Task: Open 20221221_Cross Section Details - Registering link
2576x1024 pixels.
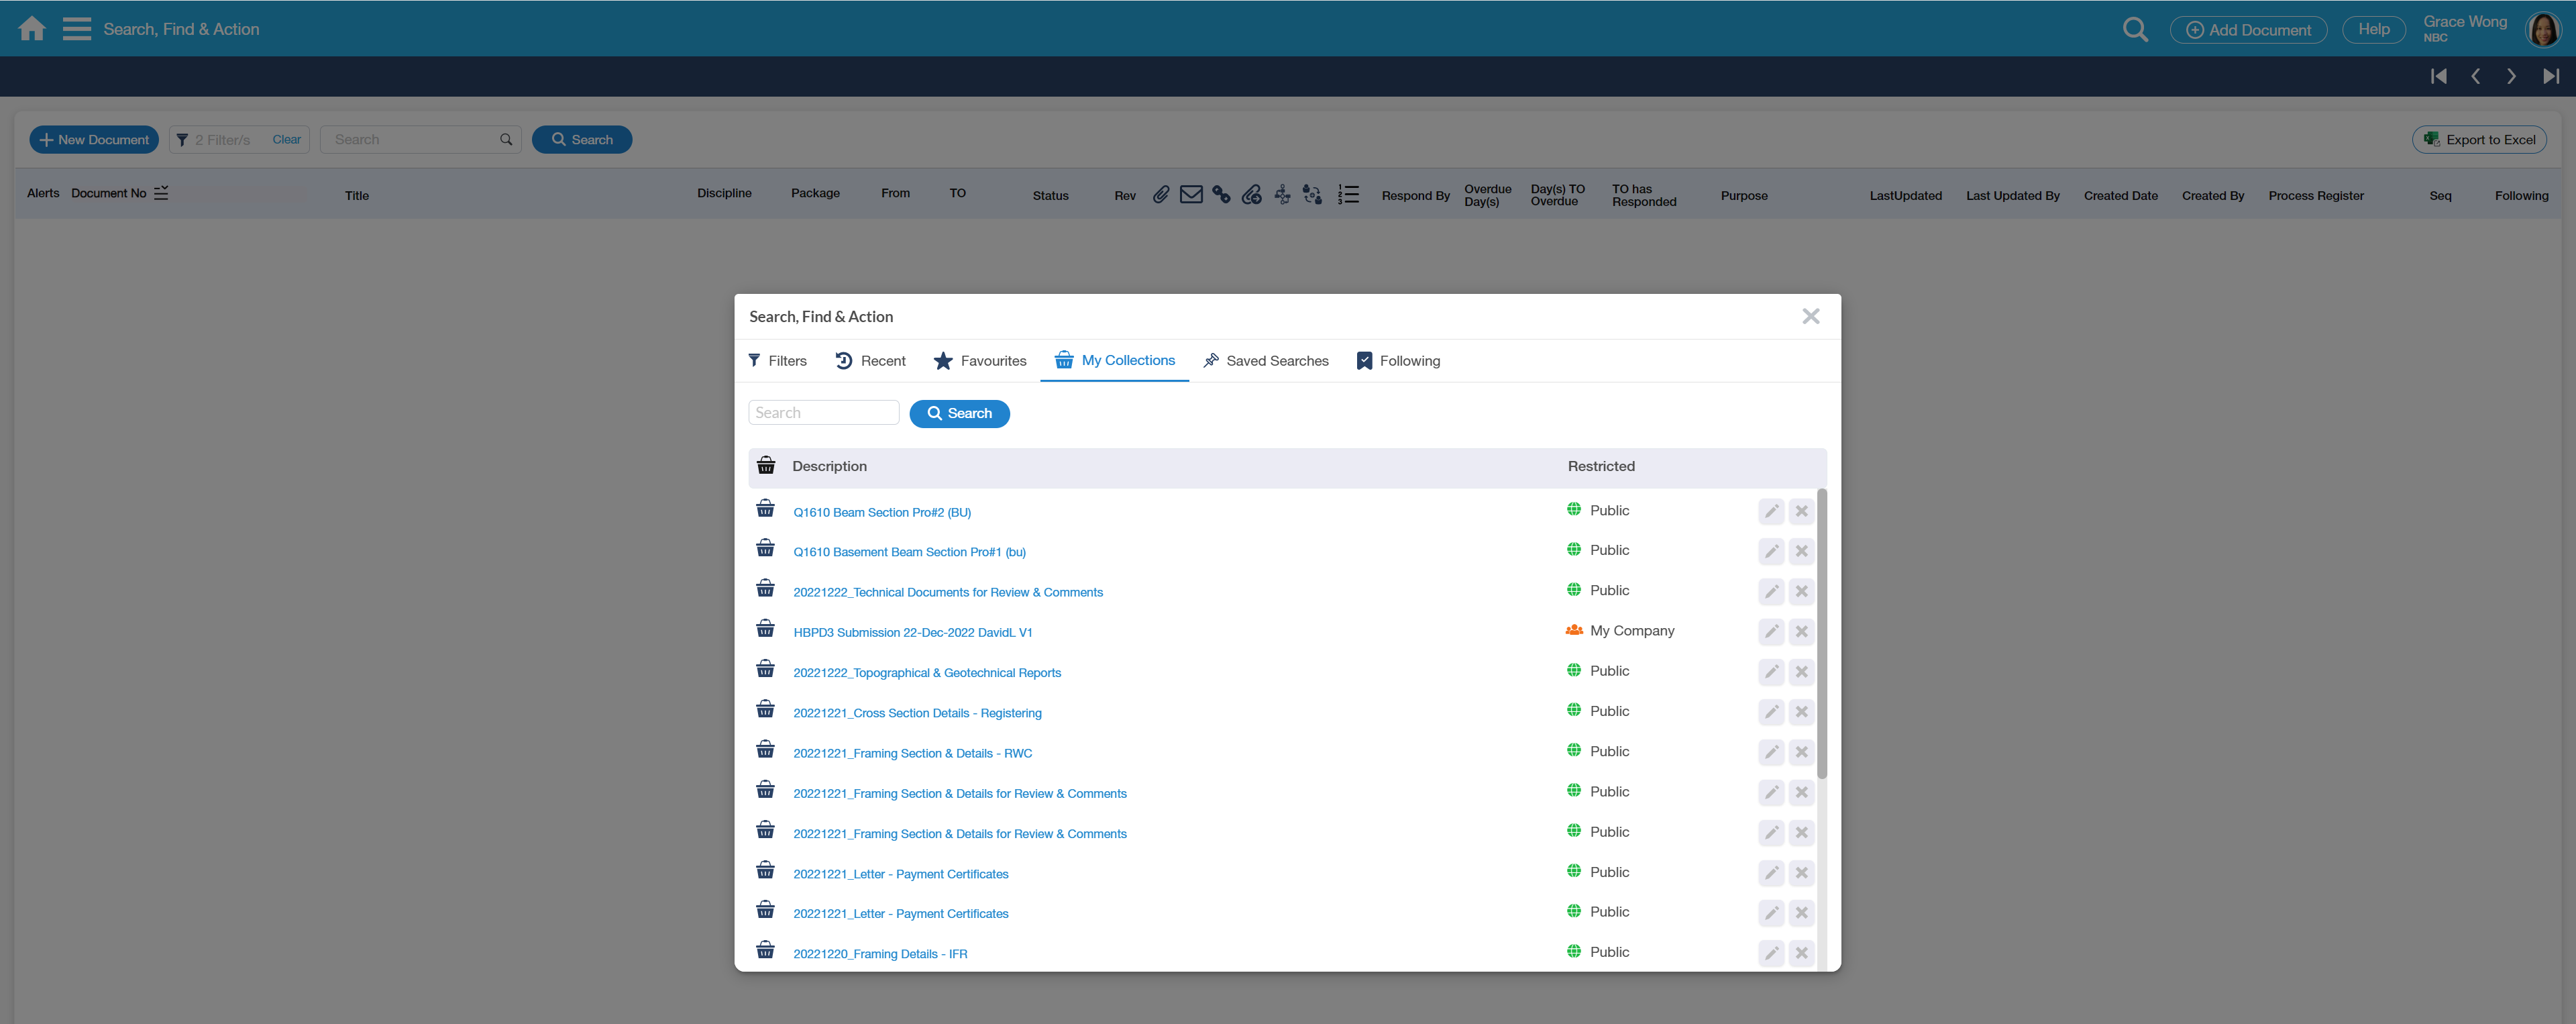Action: click(x=916, y=713)
